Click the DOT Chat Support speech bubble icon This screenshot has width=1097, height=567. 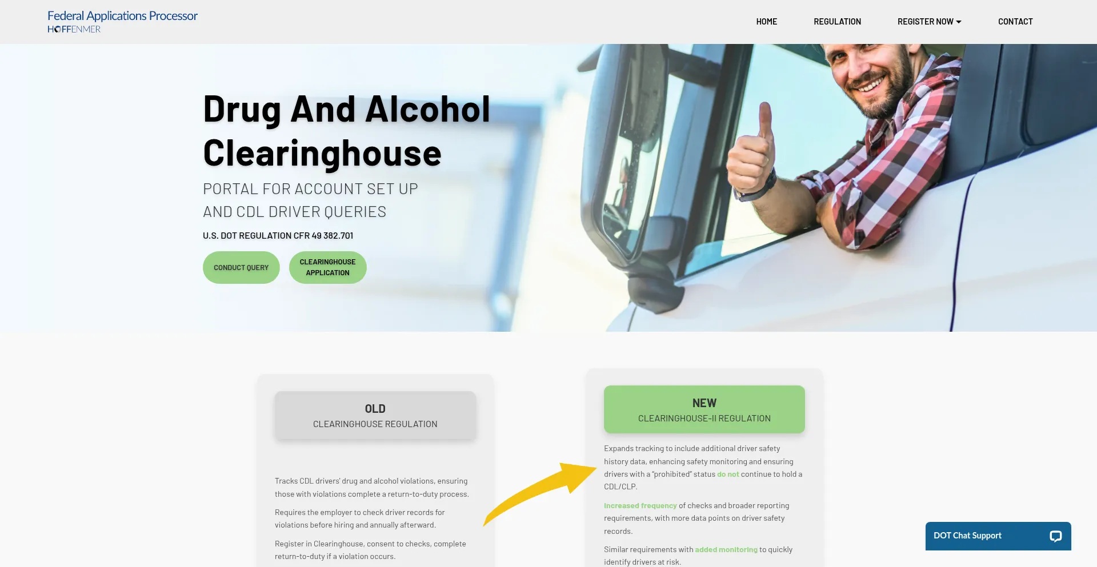click(x=1055, y=536)
